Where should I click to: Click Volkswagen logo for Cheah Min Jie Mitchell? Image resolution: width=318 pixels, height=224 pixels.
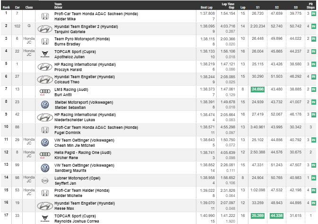(x=45, y=143)
